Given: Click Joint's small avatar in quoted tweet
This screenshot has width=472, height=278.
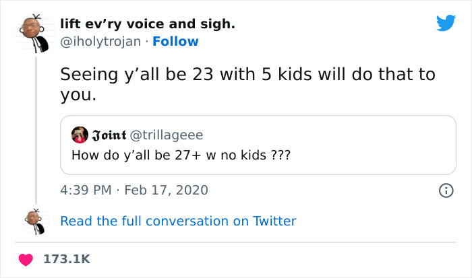Looking at the screenshot, I should [80, 135].
